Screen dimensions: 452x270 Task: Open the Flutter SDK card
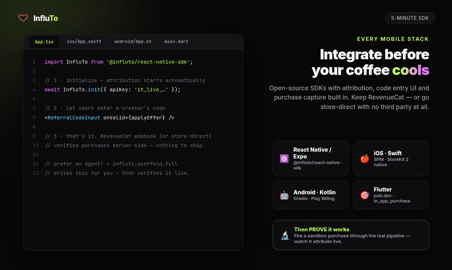(x=391, y=195)
